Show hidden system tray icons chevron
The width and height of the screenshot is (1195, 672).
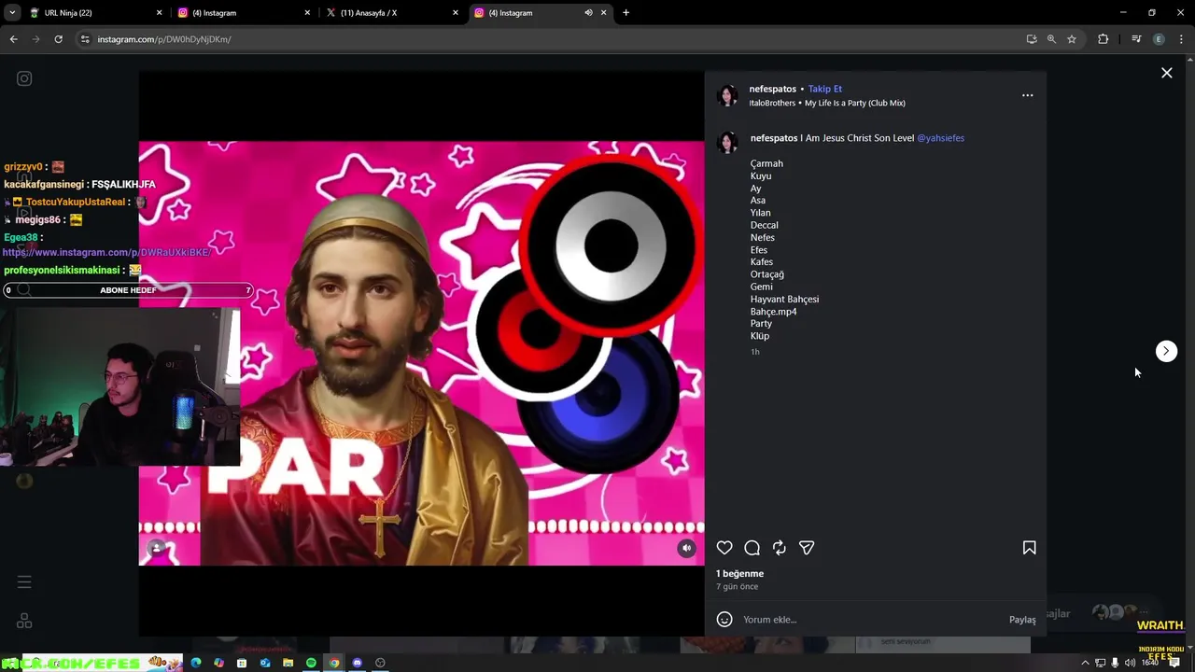pyautogui.click(x=1085, y=663)
